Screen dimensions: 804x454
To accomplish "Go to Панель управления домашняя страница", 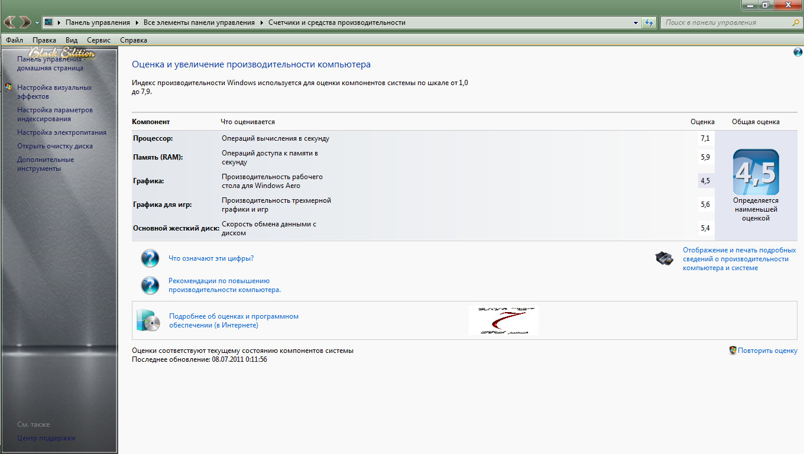I will [x=51, y=63].
